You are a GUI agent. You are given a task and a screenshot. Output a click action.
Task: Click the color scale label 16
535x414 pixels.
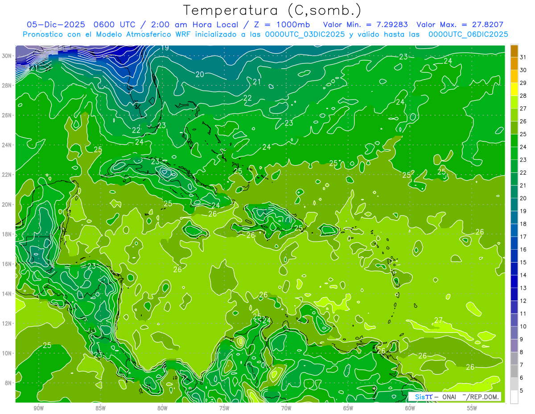(x=523, y=250)
